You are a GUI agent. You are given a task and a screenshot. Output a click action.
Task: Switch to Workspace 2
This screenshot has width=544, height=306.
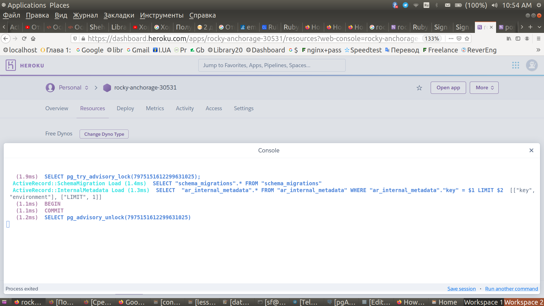pos(524,302)
